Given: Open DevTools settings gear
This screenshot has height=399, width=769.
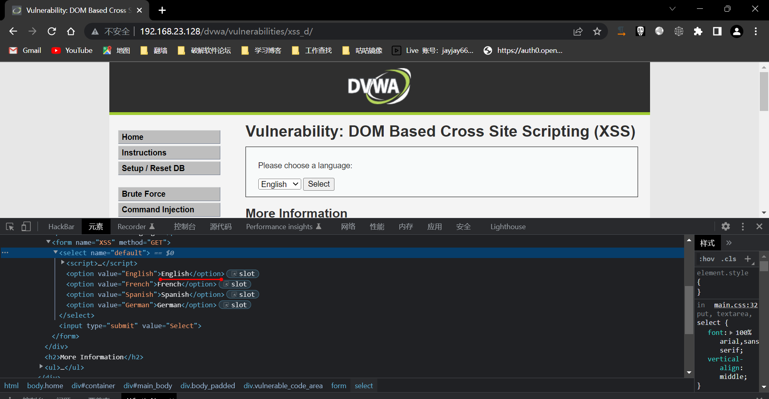Looking at the screenshot, I should click(x=725, y=227).
